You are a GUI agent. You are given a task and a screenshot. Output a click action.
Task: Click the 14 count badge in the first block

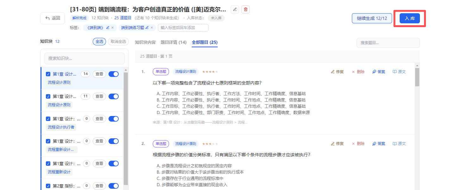85,74
